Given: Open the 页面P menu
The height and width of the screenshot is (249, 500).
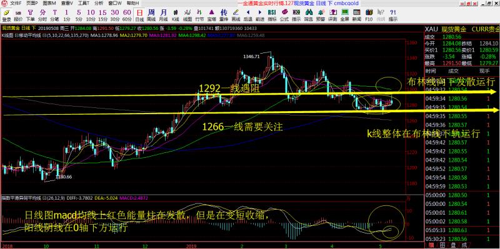Looking at the screenshot, I should click(32, 3).
